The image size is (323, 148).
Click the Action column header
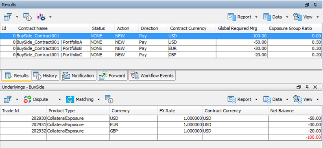[x=127, y=28]
